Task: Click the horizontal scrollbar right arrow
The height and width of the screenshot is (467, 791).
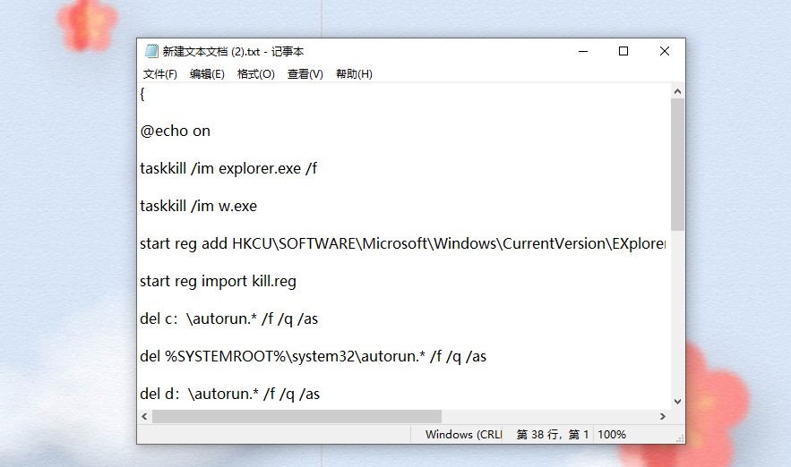Action: click(x=663, y=416)
